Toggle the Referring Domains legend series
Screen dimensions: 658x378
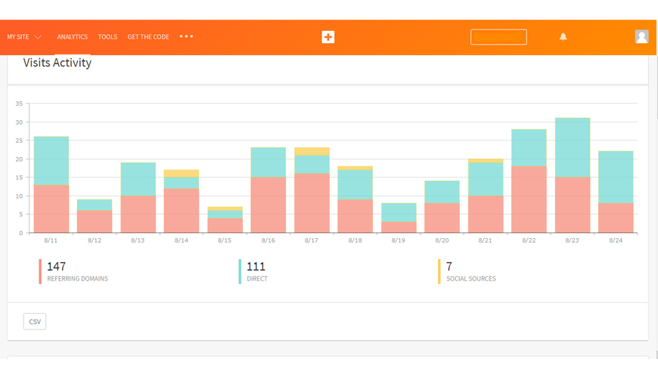[x=76, y=271]
